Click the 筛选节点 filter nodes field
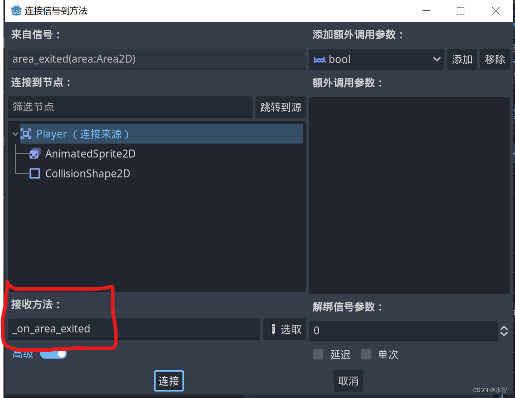Screen dimensions: 515x398 pyautogui.click(x=130, y=107)
